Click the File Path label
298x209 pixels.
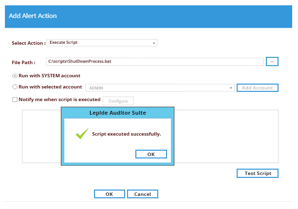tap(23, 62)
